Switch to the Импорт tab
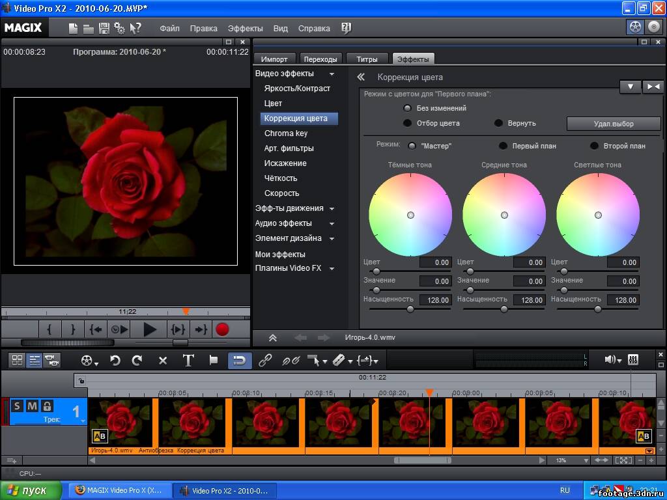667x500 pixels. [x=274, y=59]
